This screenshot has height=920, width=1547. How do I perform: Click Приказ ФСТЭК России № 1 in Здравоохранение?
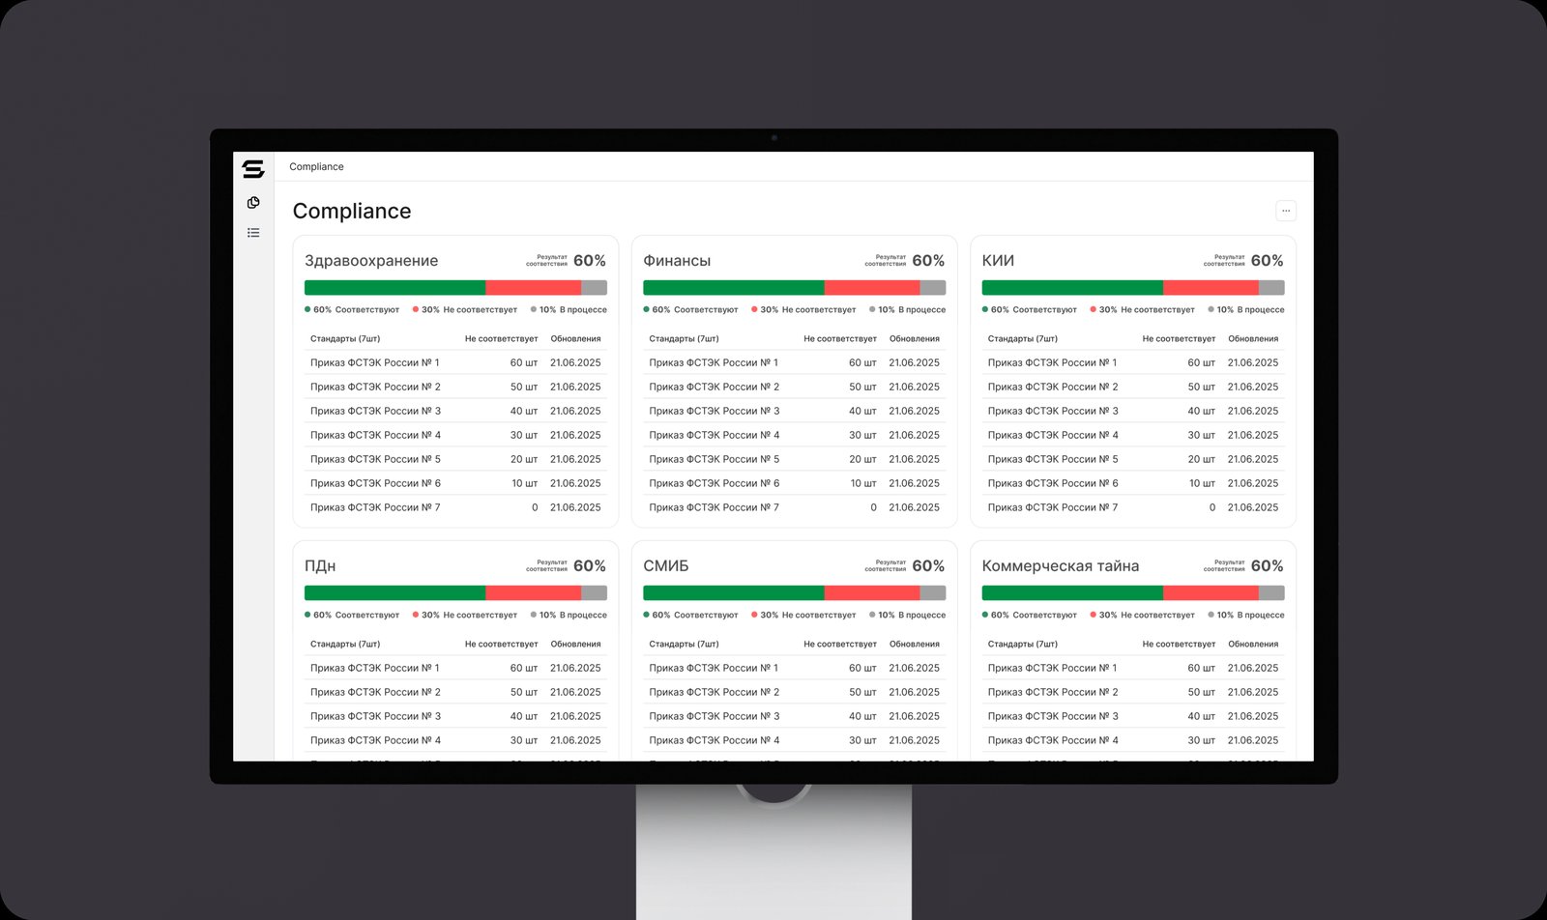click(375, 362)
